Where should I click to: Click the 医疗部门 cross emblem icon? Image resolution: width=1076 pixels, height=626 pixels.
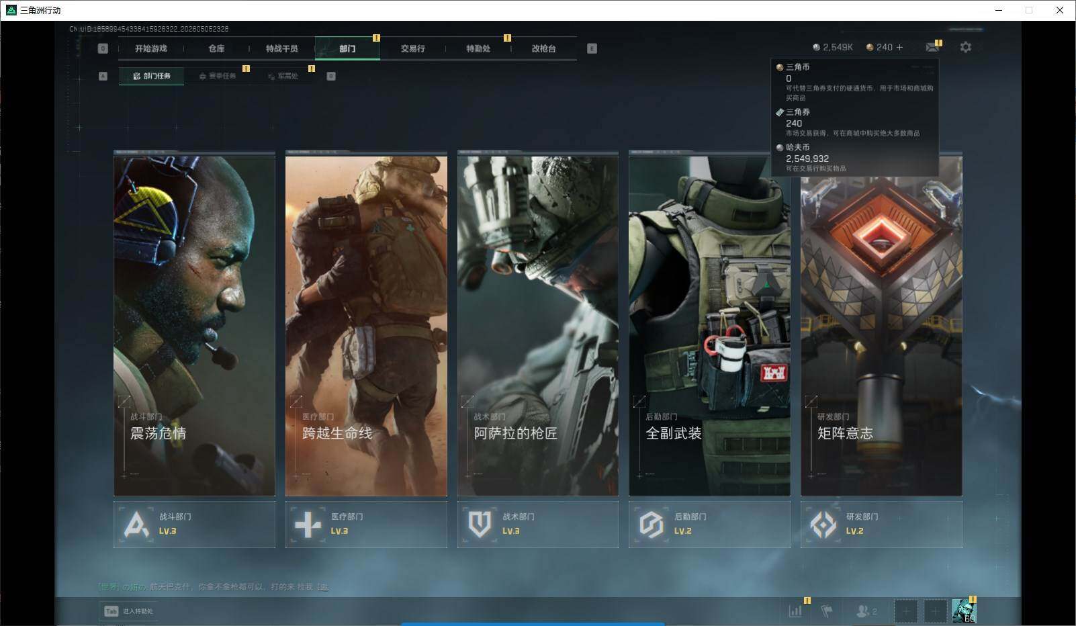click(308, 525)
